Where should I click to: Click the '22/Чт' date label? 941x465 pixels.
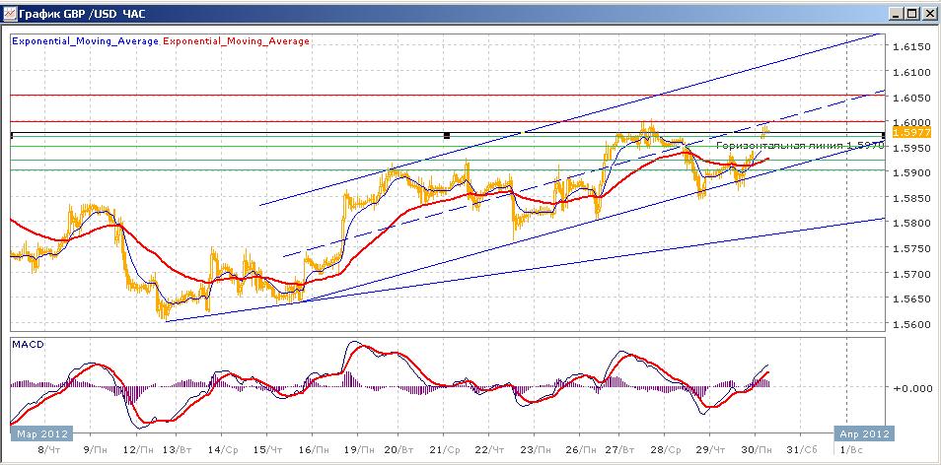click(x=489, y=449)
